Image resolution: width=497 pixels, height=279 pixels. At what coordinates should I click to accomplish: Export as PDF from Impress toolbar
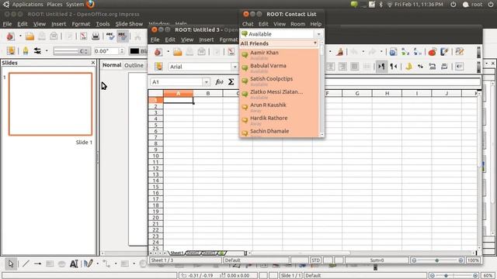[x=83, y=36]
